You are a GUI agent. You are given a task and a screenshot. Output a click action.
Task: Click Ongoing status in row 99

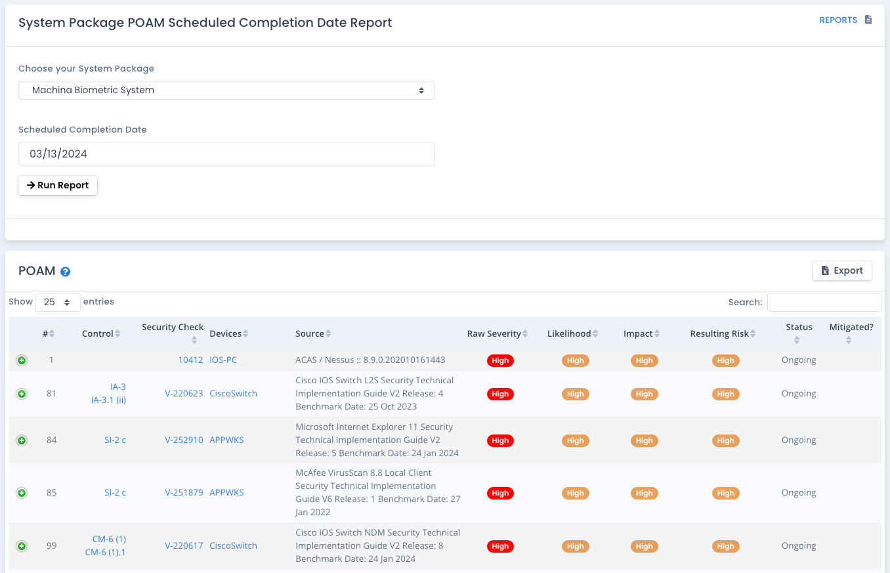click(x=799, y=545)
